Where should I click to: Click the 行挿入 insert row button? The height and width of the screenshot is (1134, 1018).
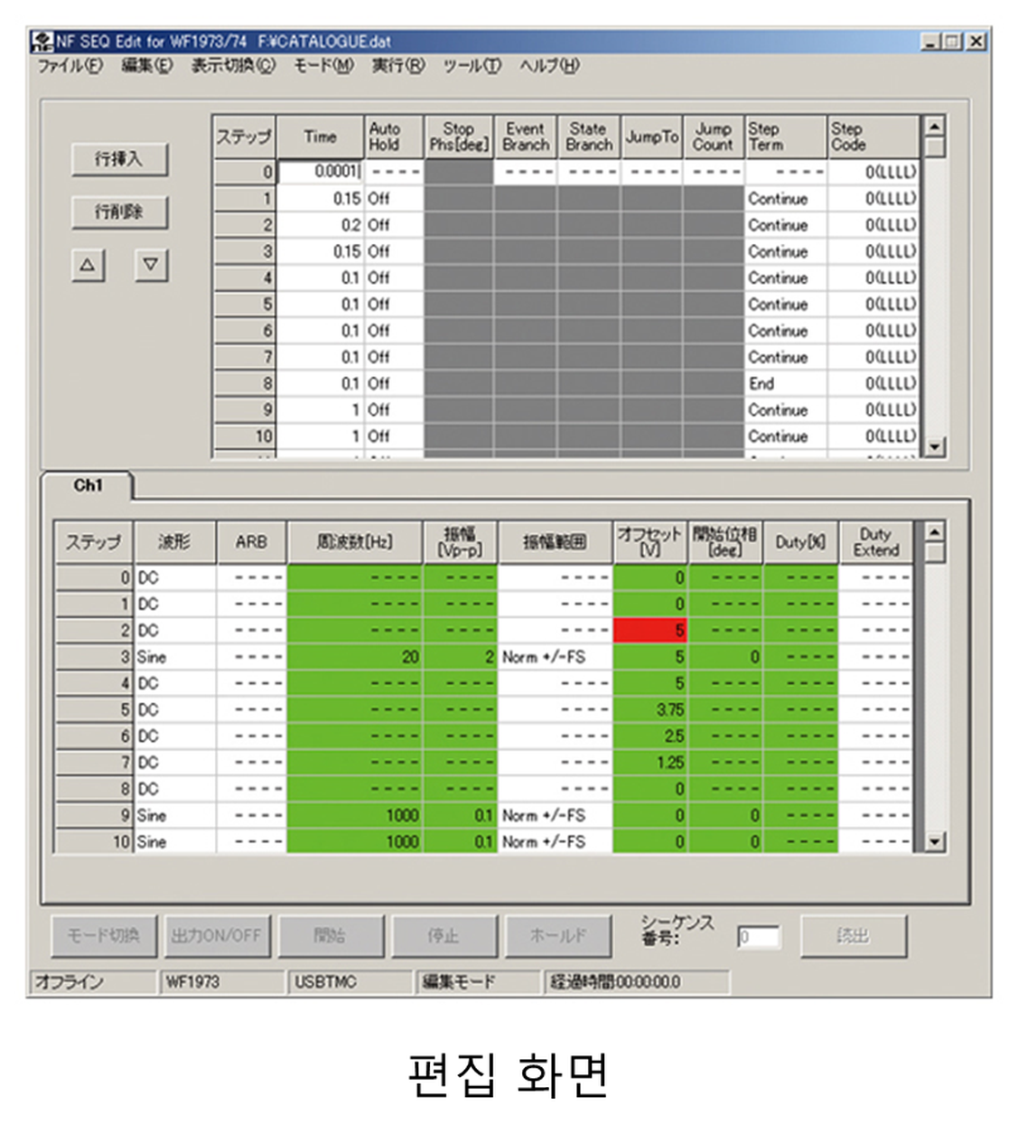(x=119, y=159)
